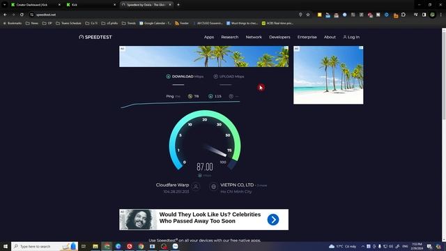Open the Trends bookmarks folder
This screenshot has width=446, height=251.
129,23
